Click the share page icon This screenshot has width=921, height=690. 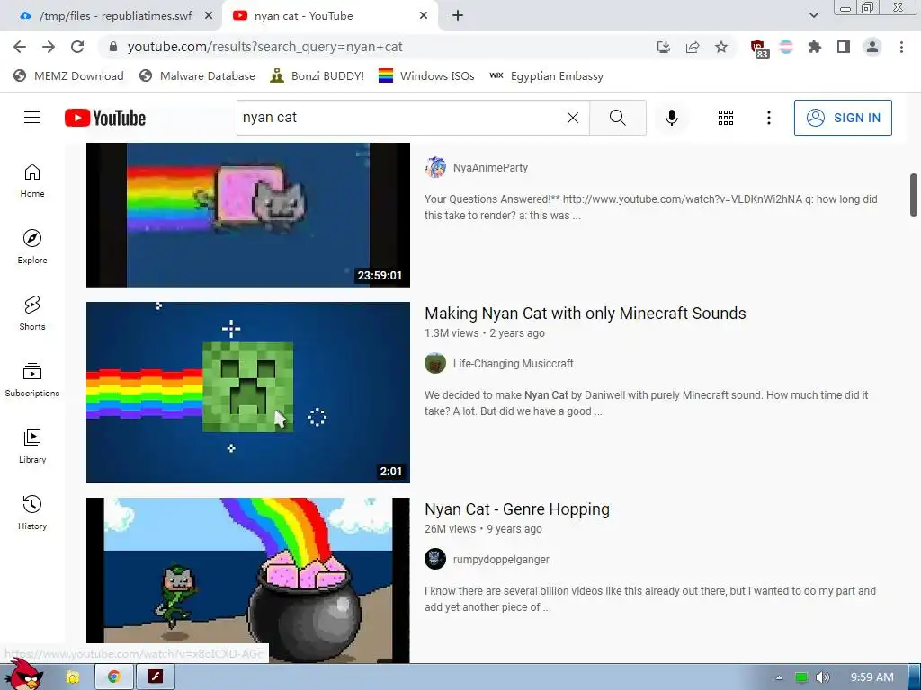(693, 47)
